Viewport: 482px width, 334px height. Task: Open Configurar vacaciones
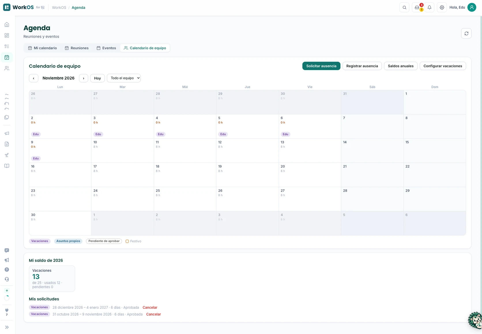pos(443,66)
